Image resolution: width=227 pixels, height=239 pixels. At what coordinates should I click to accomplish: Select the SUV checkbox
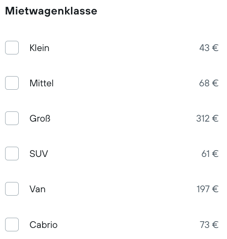(x=12, y=154)
